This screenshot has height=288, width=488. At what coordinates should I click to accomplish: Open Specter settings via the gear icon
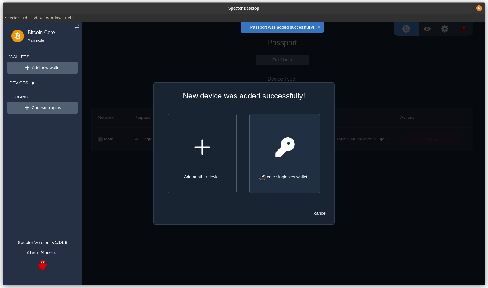click(444, 29)
